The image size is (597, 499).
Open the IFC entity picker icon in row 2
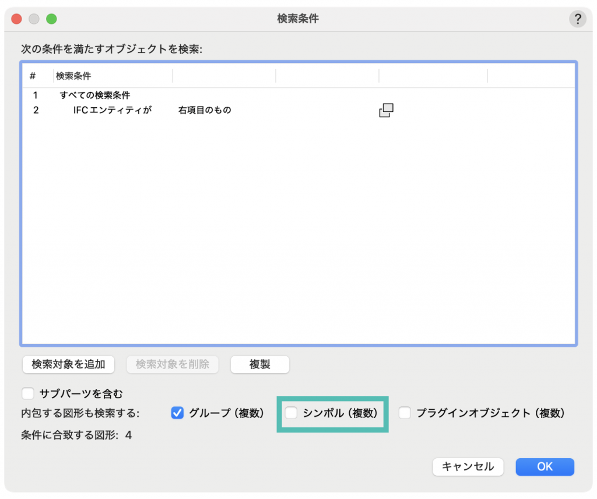coord(386,110)
